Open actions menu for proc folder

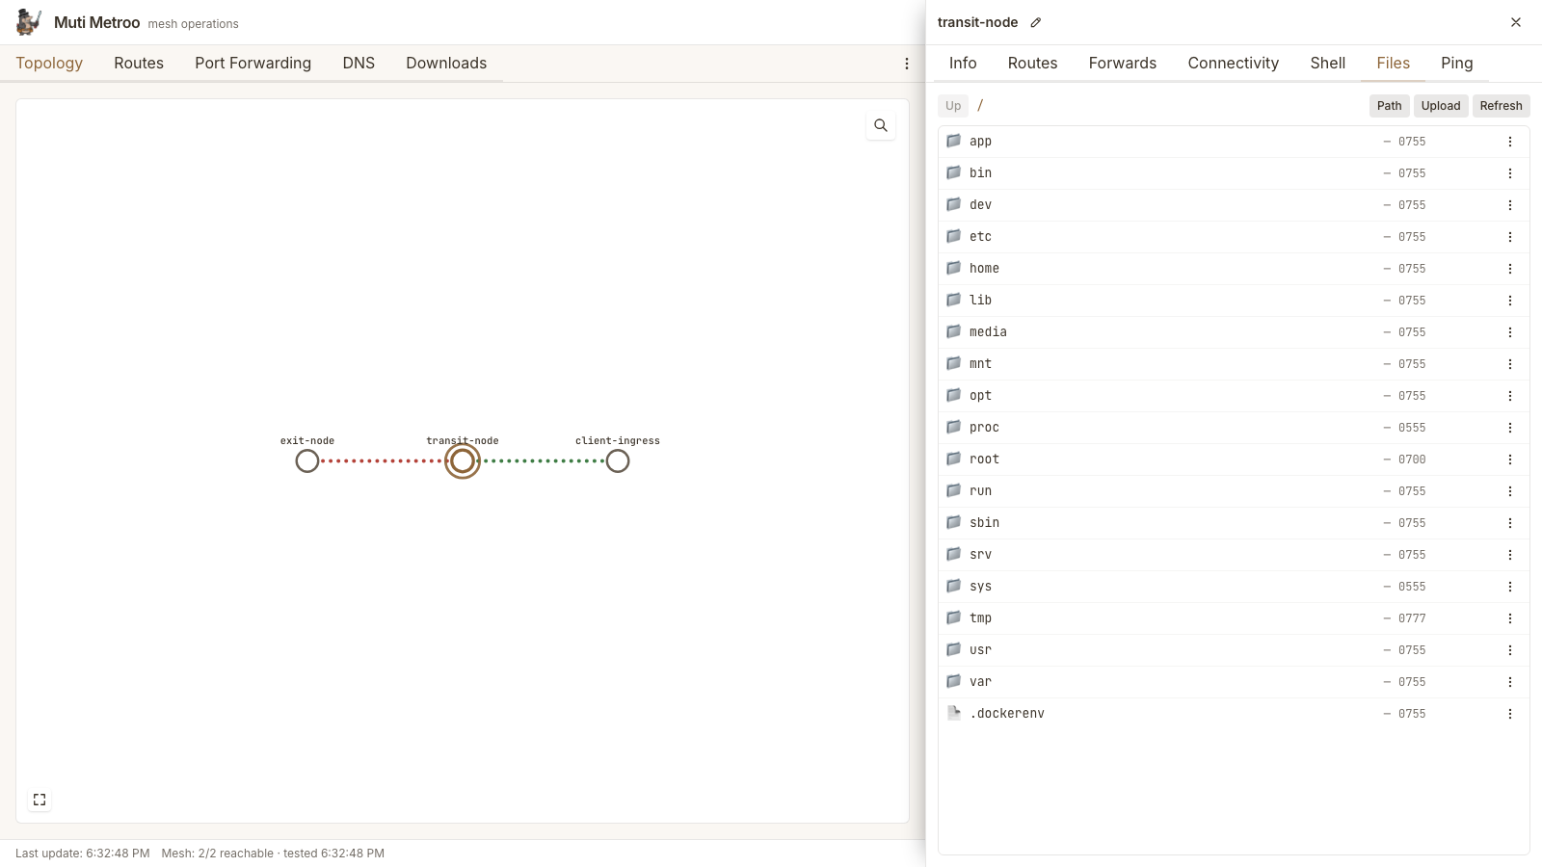1510,428
